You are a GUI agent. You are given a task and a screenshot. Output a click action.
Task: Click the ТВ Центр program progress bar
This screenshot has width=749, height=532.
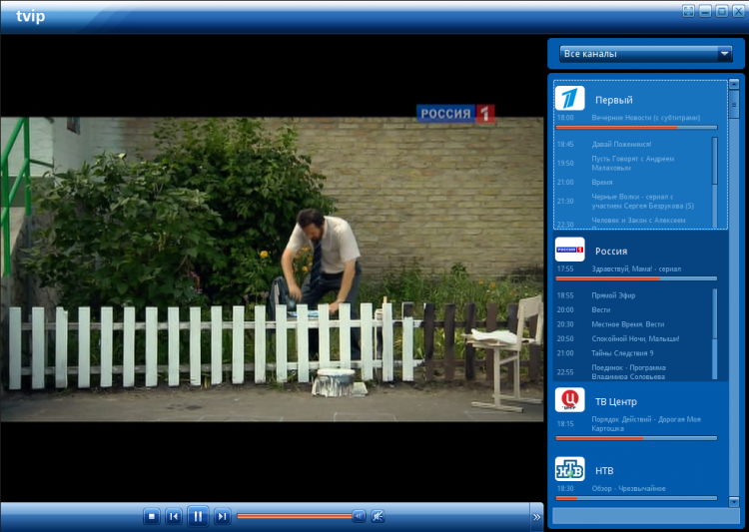coord(636,438)
